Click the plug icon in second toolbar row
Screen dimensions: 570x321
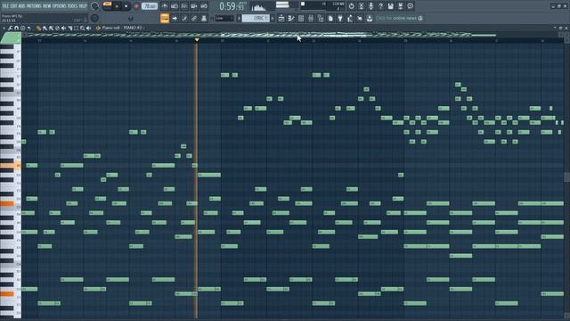tap(340, 18)
